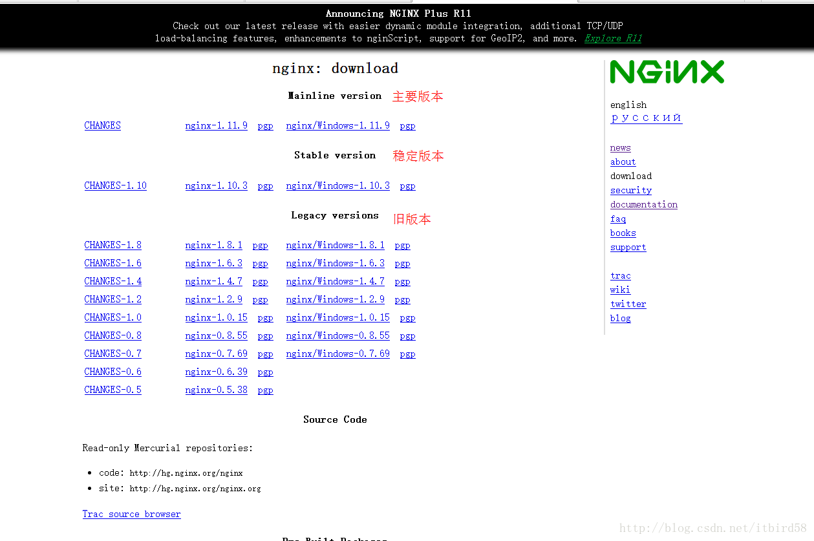This screenshot has height=541, width=814.
Task: Download nginx/Windows-0.7.69
Action: [x=337, y=354]
